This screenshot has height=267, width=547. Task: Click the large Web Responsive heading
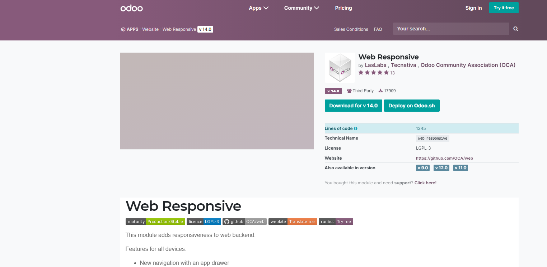tap(183, 206)
